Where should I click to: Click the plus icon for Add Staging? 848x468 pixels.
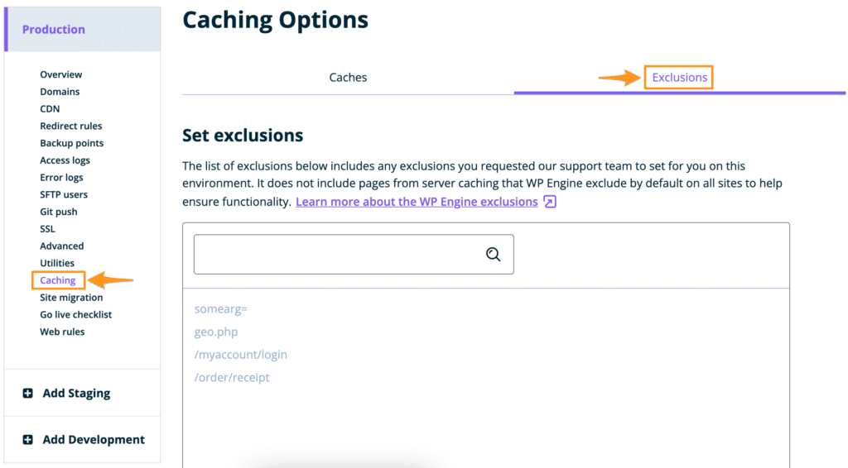click(28, 394)
